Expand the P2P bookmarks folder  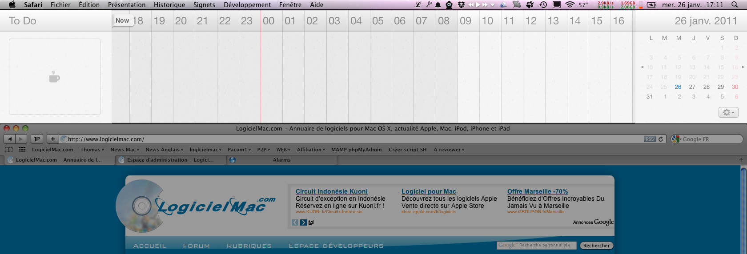264,150
